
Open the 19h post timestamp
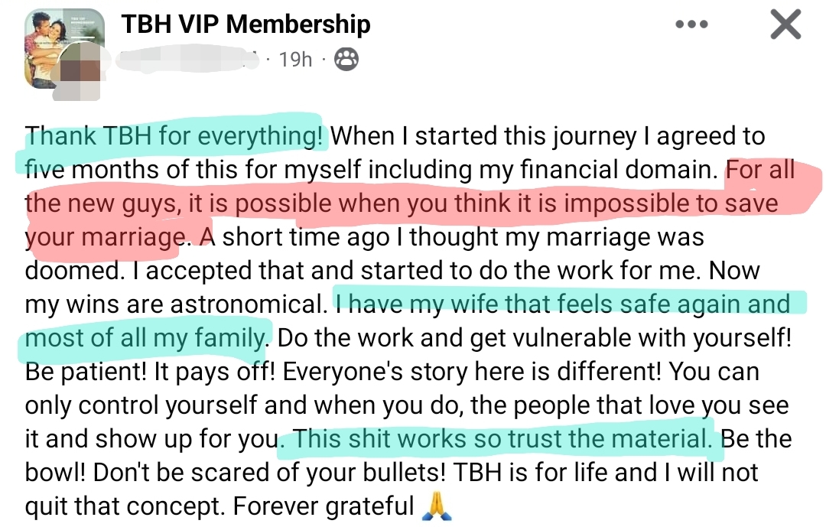[x=295, y=59]
